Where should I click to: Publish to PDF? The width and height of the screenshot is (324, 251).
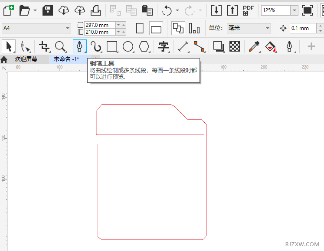(248, 10)
